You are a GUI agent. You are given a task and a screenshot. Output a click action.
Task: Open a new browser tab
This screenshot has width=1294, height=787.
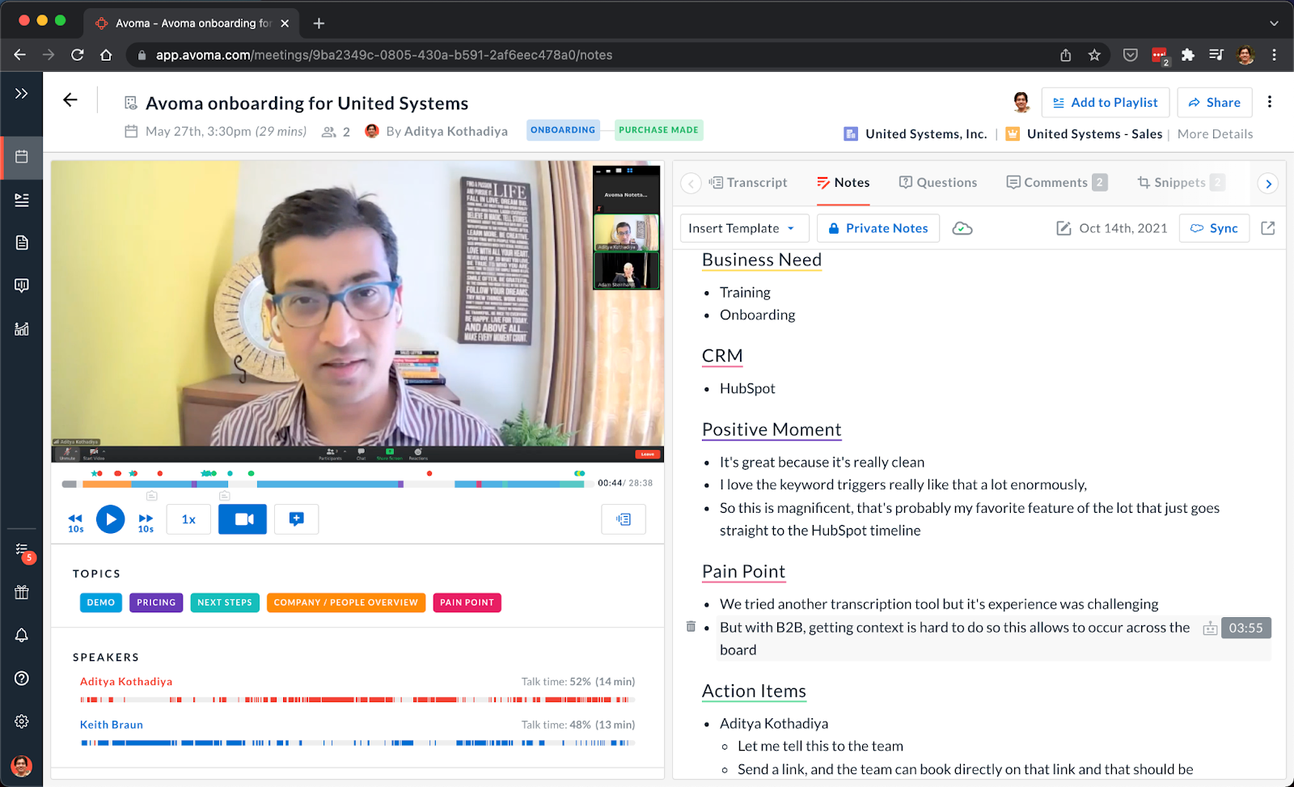(x=319, y=23)
